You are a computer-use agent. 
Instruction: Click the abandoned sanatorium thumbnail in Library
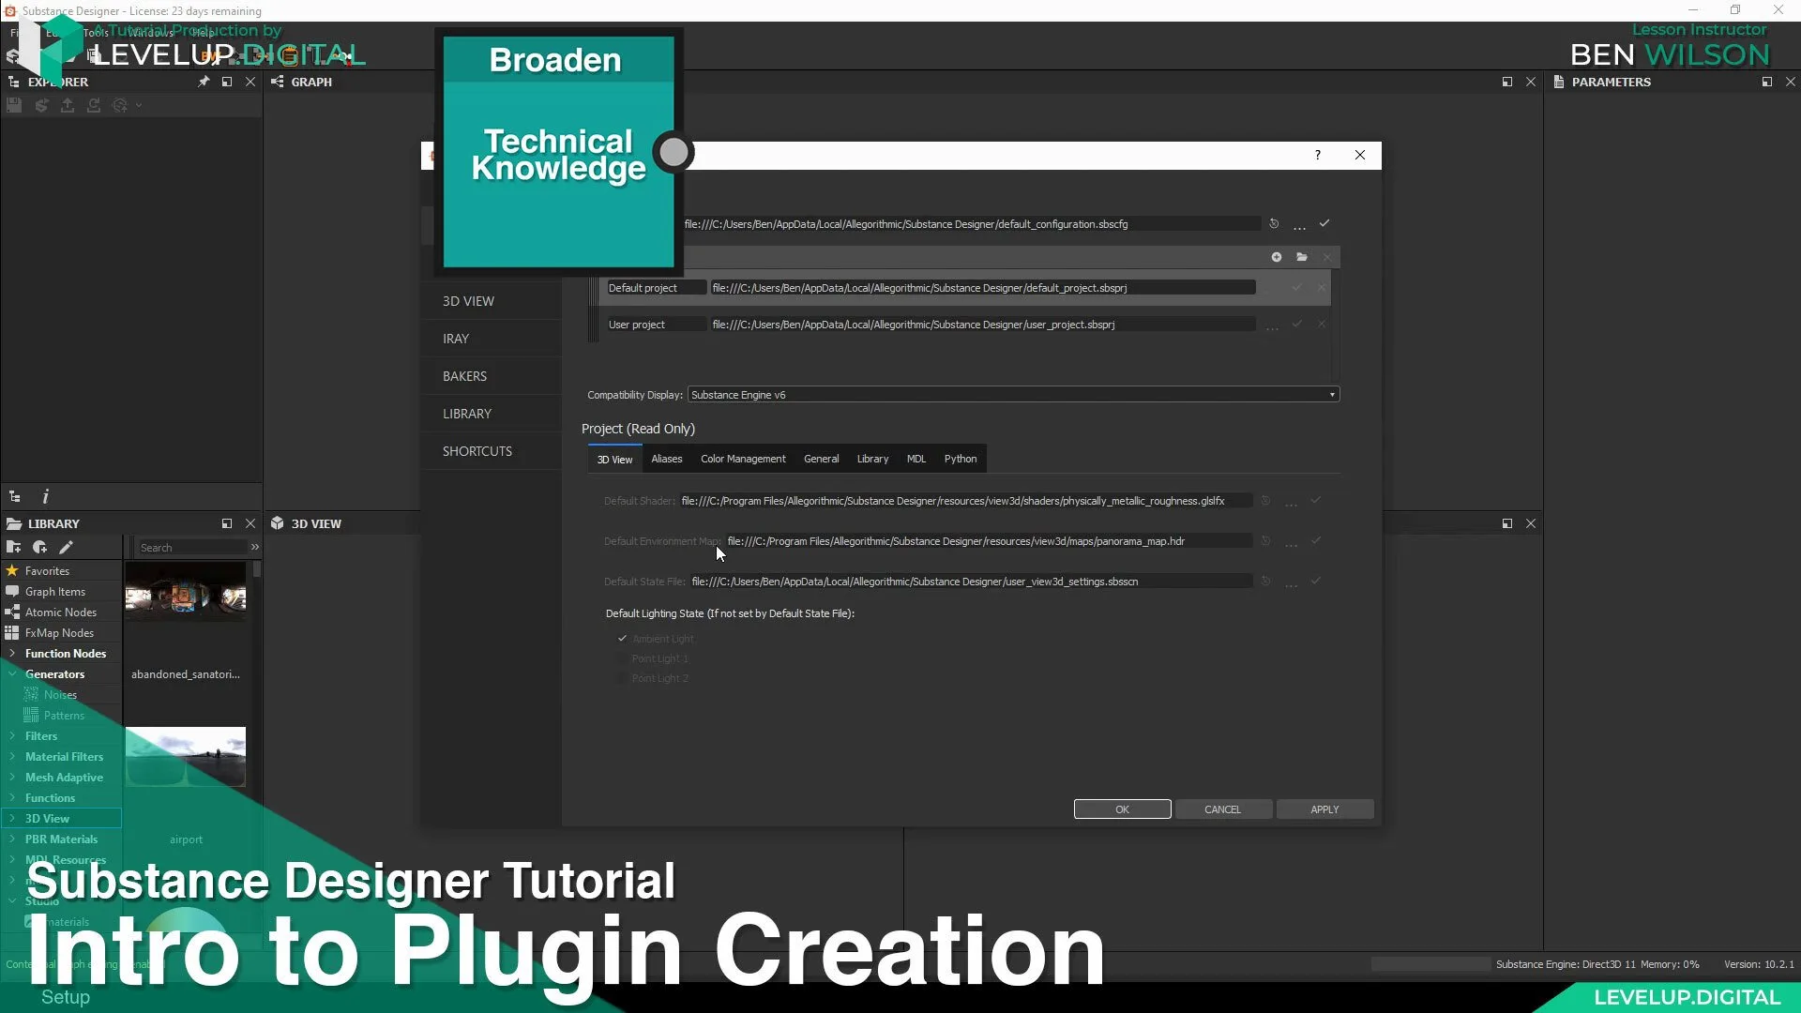tap(184, 597)
